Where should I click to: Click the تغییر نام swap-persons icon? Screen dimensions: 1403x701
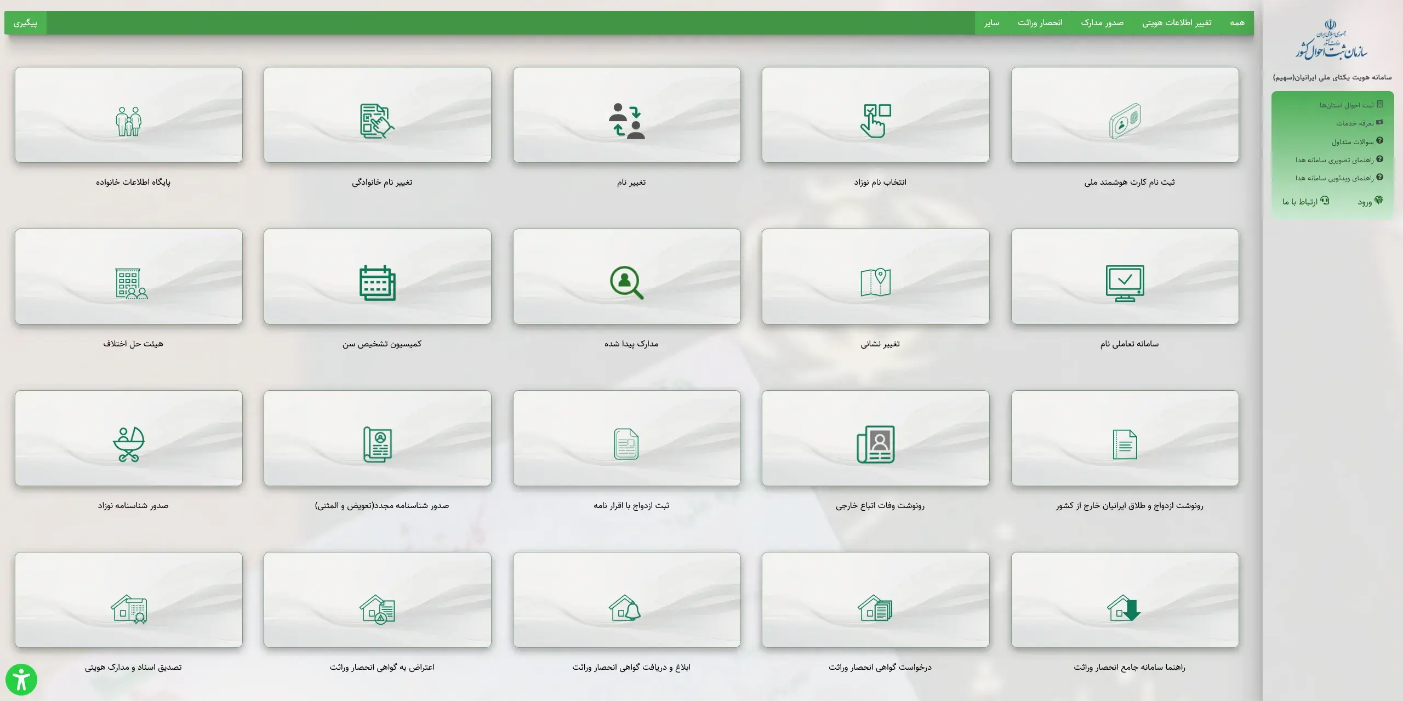click(627, 121)
